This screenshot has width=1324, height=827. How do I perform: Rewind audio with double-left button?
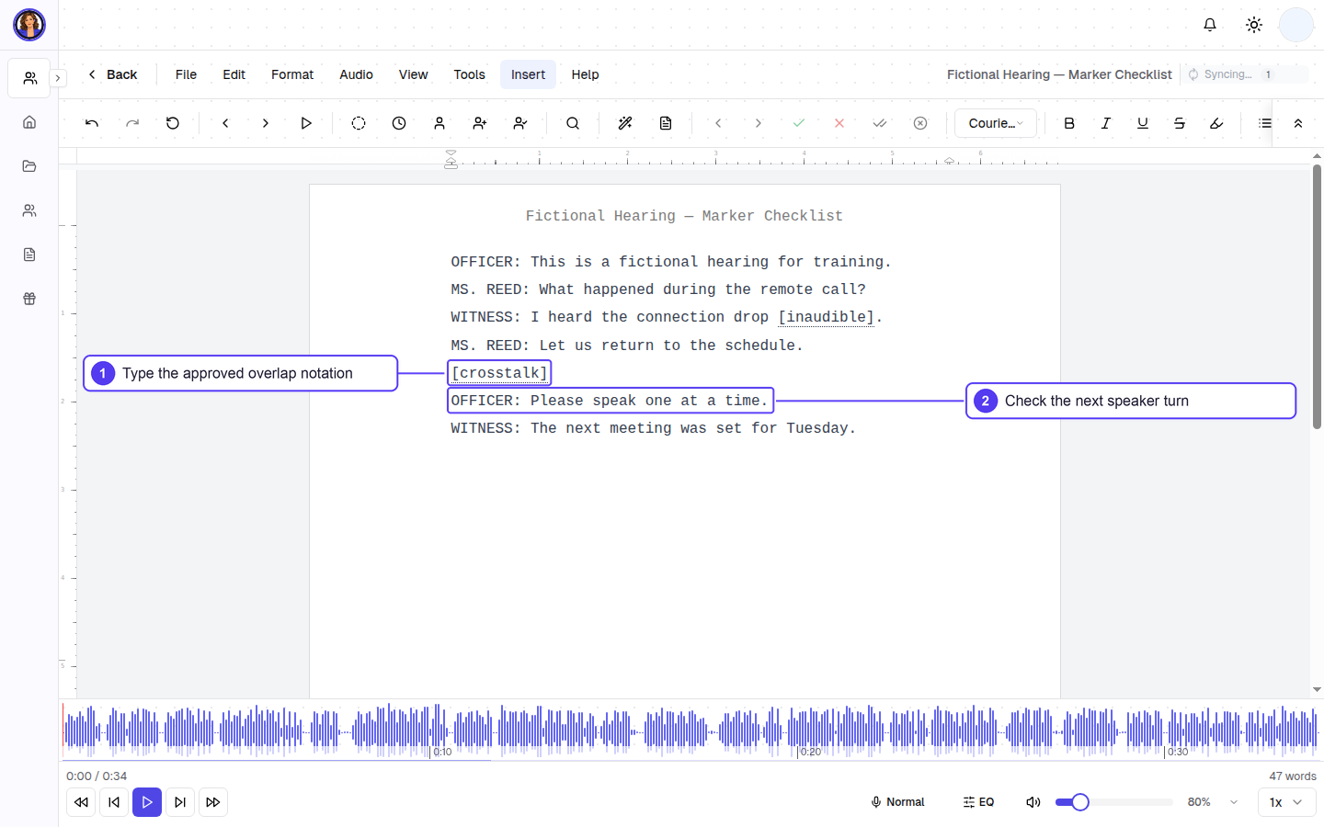pyautogui.click(x=81, y=802)
